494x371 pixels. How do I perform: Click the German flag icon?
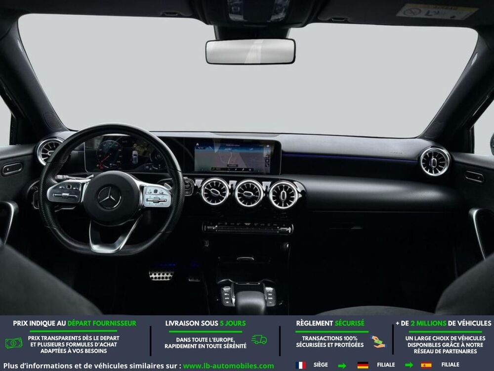pyautogui.click(x=363, y=365)
